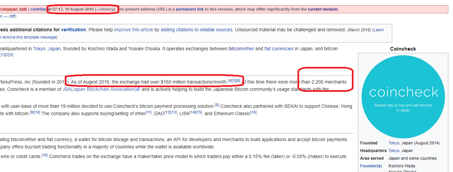Click the 'talk' link in revision notice
The image size is (453, 172).
coord(23,9)
